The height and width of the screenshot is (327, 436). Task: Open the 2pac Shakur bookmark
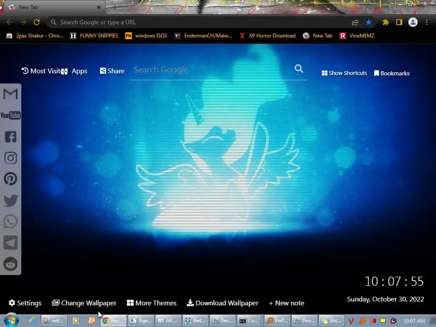coord(35,36)
